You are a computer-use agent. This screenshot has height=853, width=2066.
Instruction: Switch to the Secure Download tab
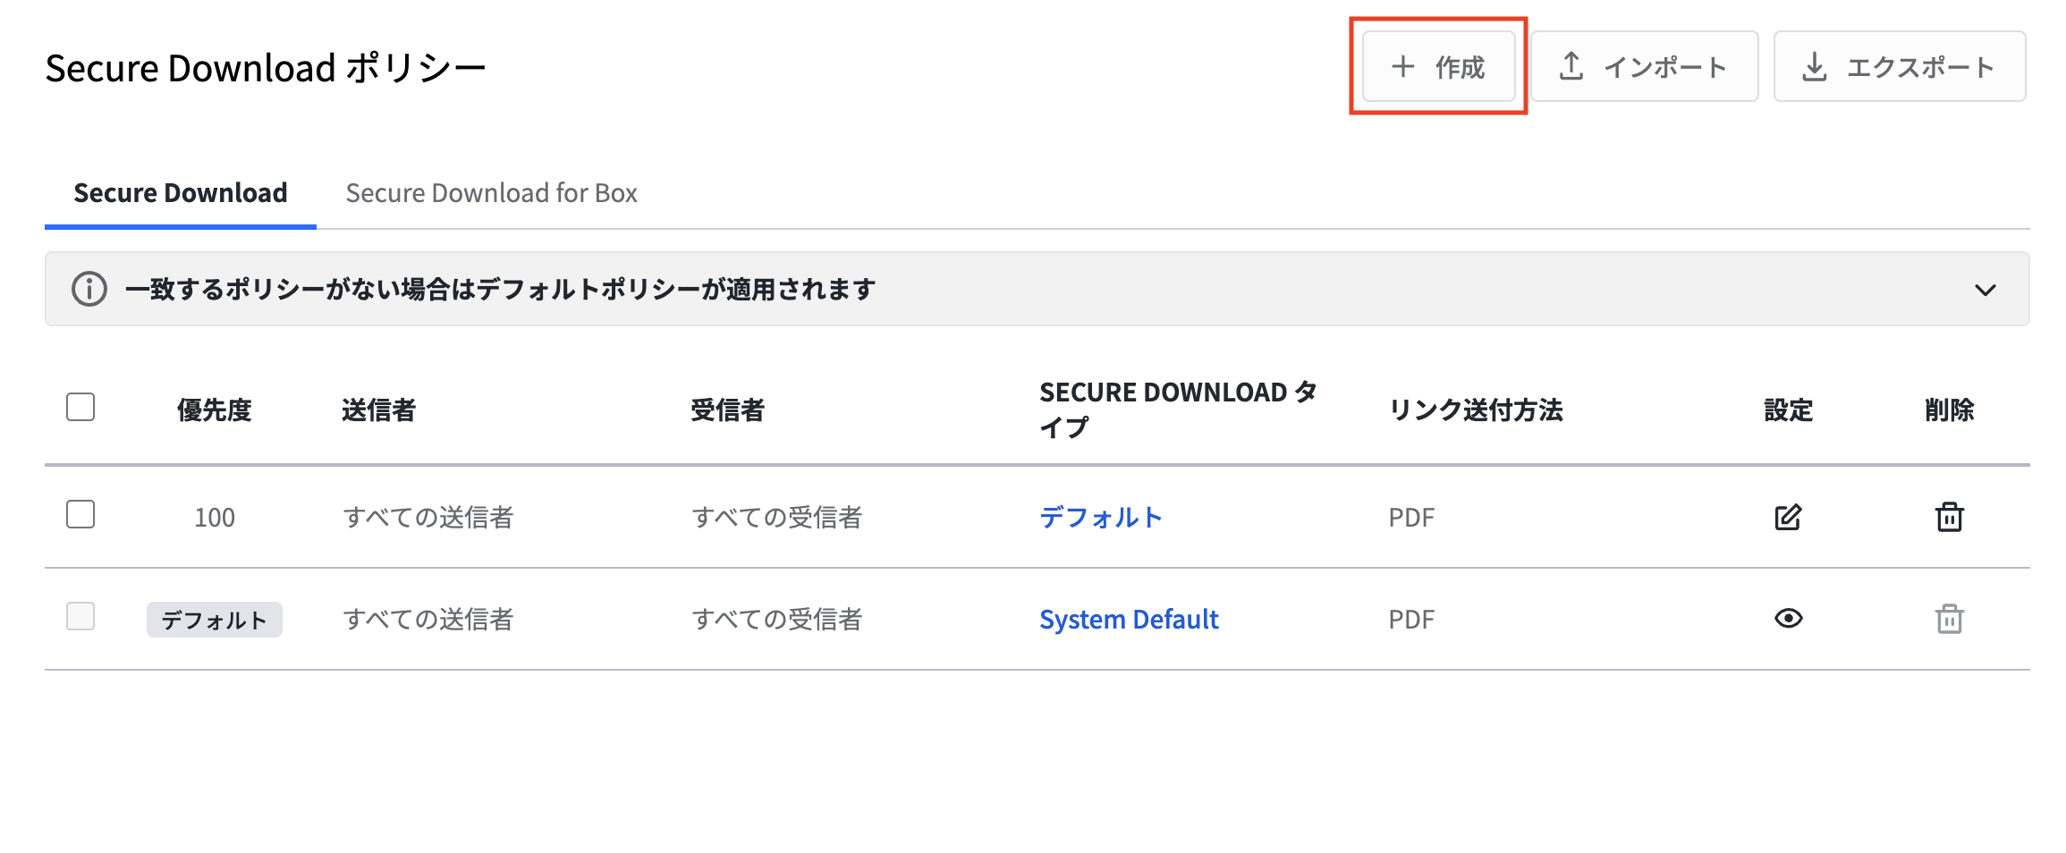coord(181,193)
